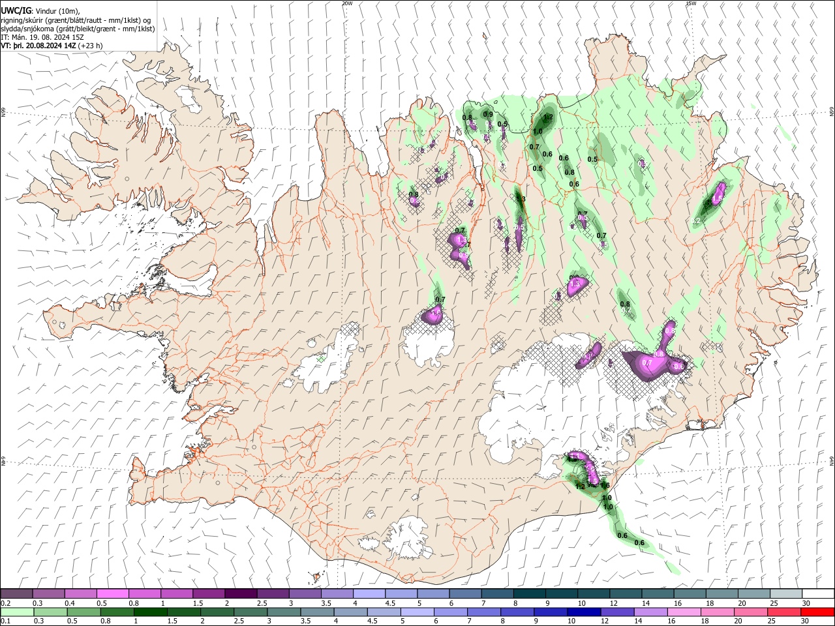Click upper legend swatch between 6 and 7

464,594
